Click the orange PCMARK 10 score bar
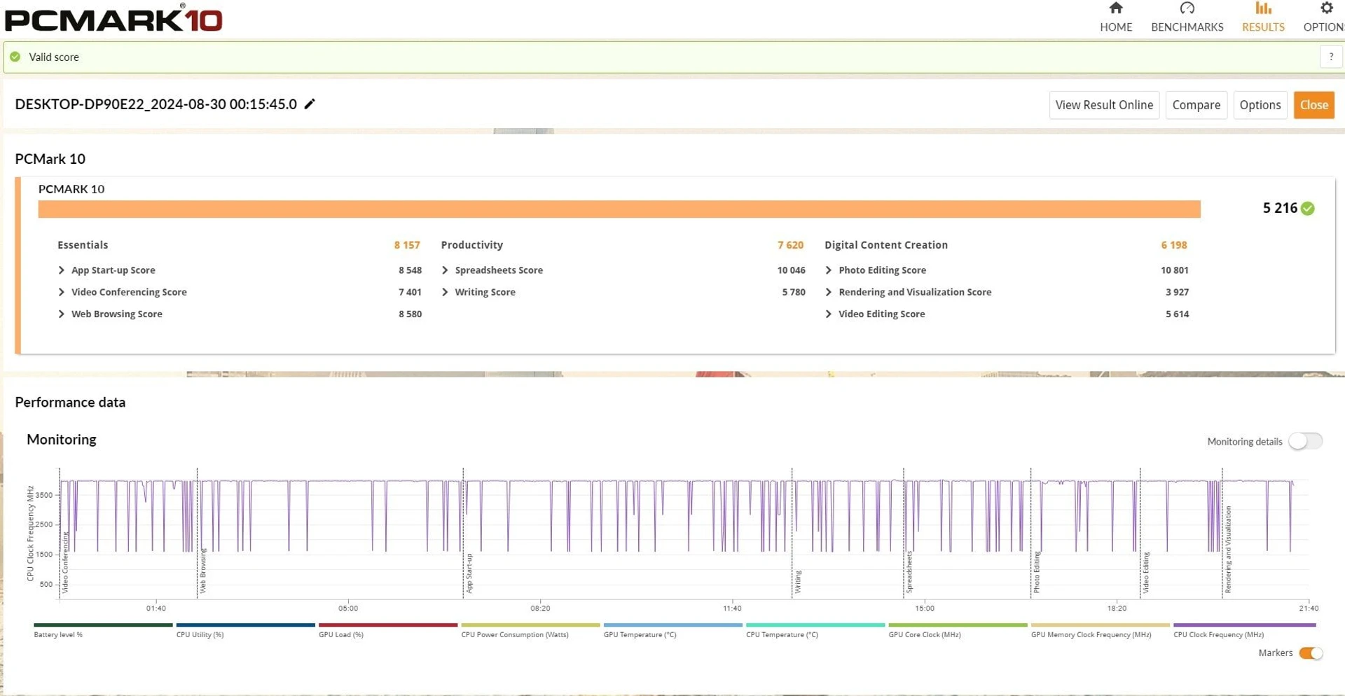The width and height of the screenshot is (1345, 696). coord(619,209)
